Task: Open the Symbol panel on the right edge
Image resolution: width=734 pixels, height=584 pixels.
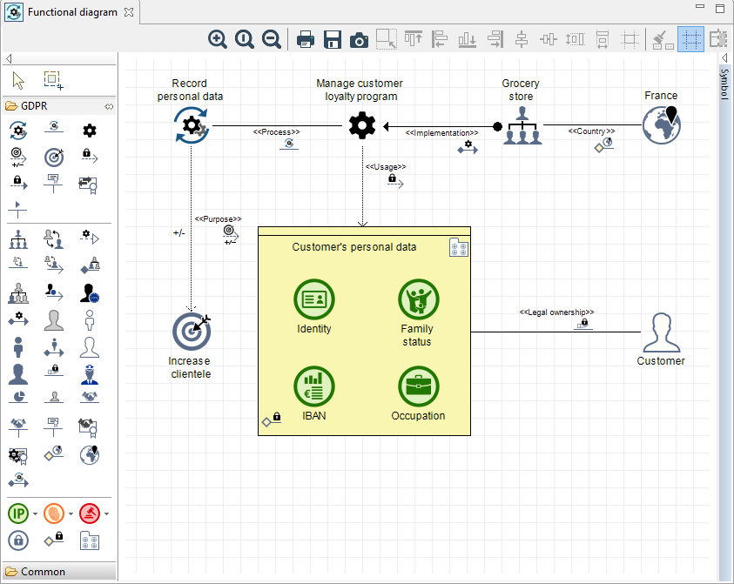Action: (724, 87)
